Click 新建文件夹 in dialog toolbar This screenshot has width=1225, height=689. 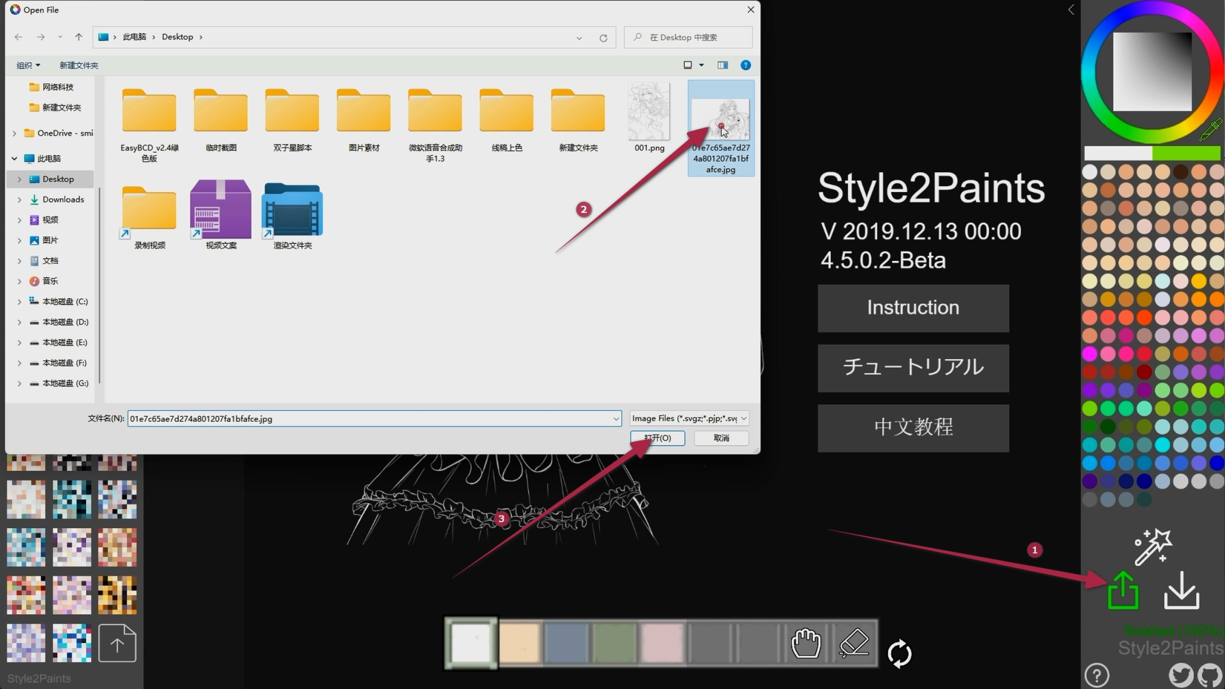coord(78,65)
